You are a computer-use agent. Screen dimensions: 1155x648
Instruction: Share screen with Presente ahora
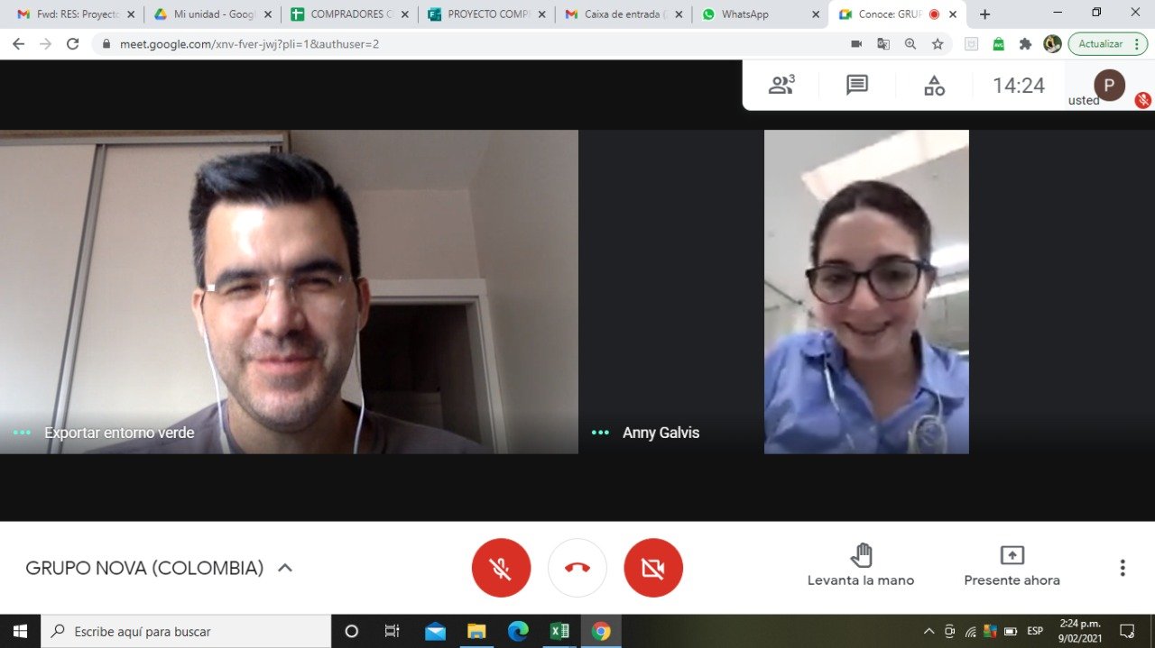point(1012,566)
